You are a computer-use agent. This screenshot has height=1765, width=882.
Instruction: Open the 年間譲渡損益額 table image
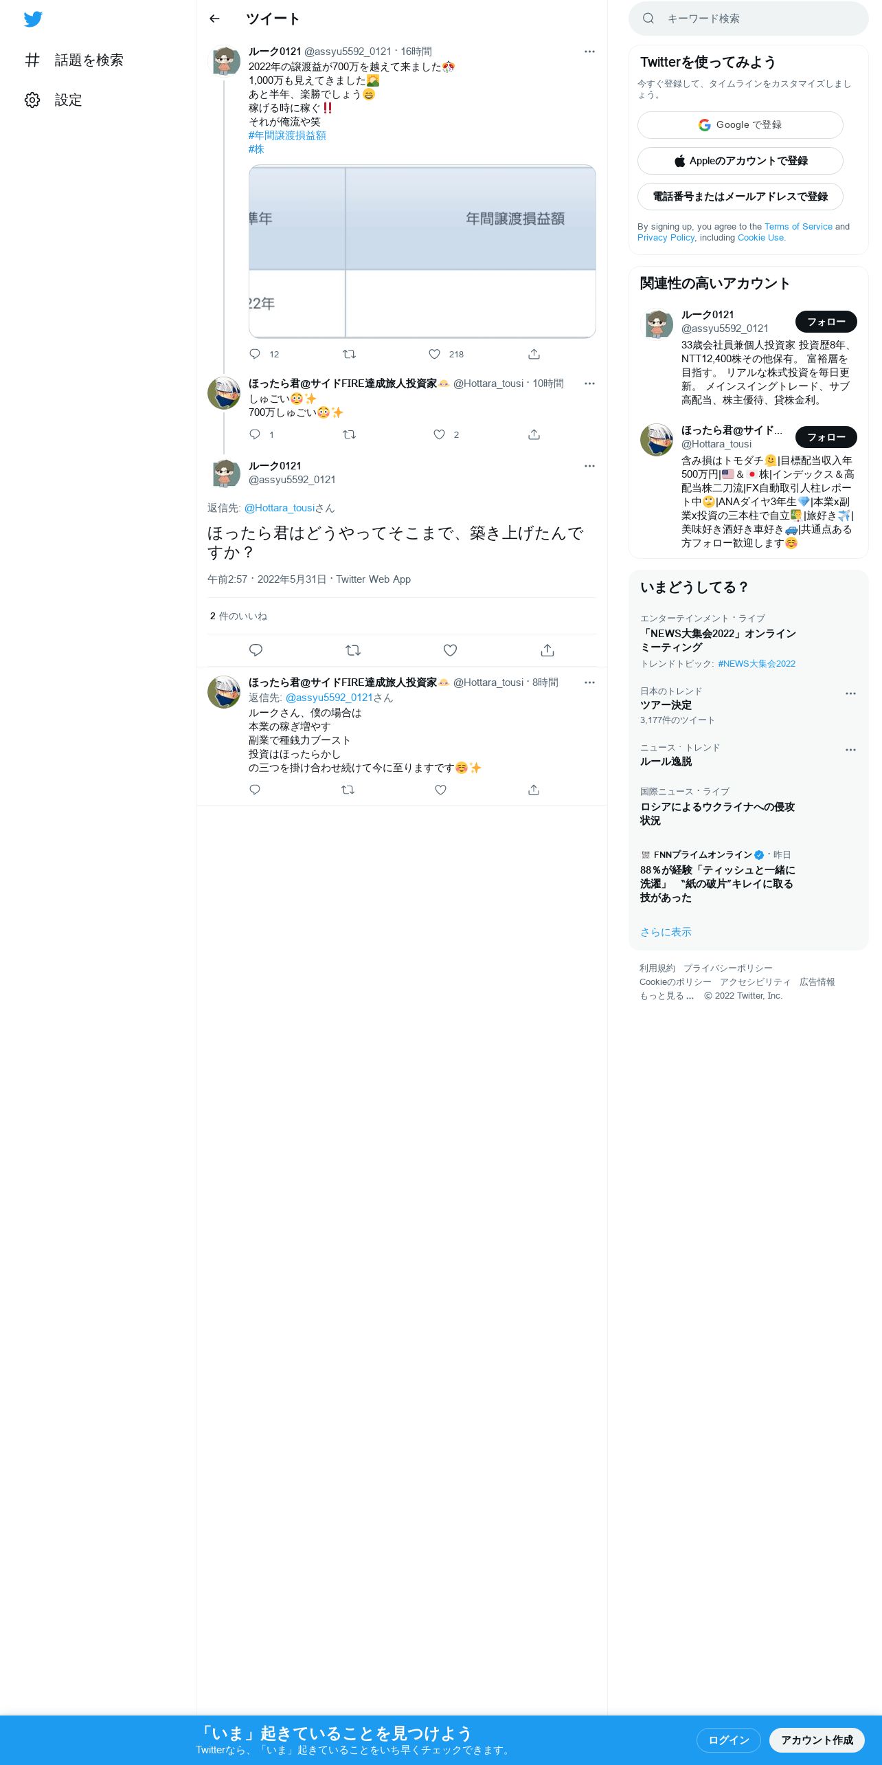tap(422, 252)
